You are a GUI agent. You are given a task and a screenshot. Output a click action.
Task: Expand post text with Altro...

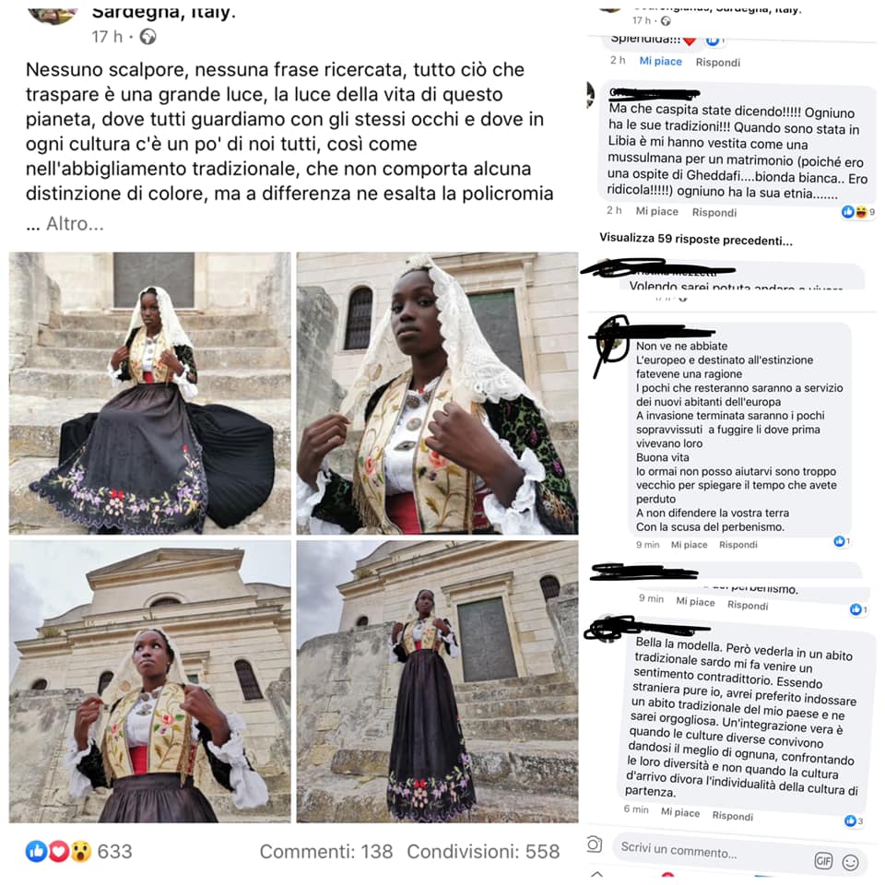pos(75,224)
